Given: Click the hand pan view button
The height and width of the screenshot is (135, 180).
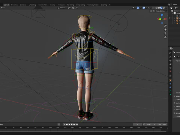Looking at the screenshot, I should [165, 30].
